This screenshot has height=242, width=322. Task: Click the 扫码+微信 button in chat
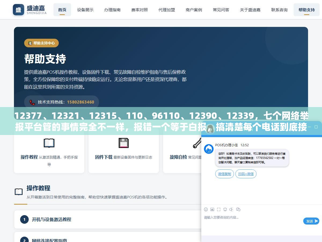click(x=246, y=174)
